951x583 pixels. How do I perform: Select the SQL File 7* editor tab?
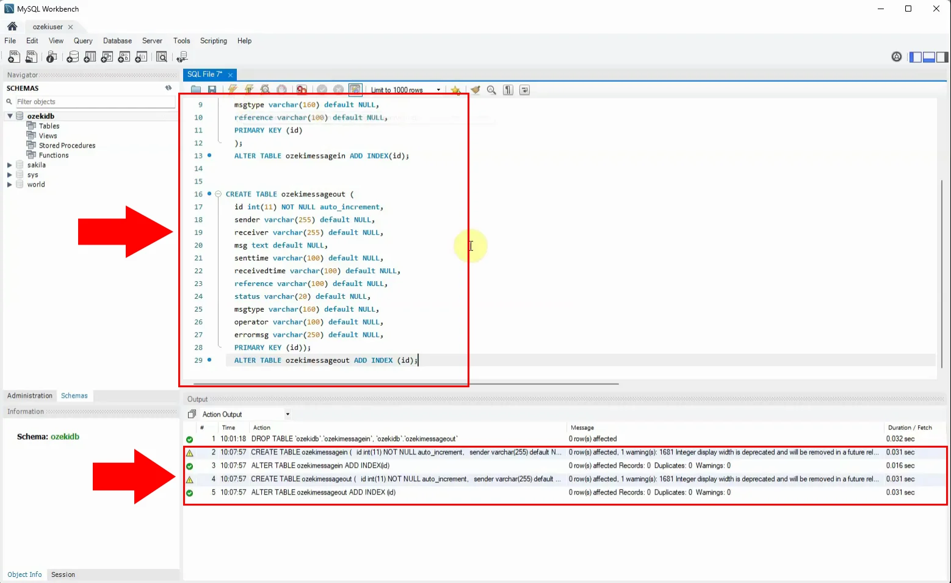click(x=205, y=74)
